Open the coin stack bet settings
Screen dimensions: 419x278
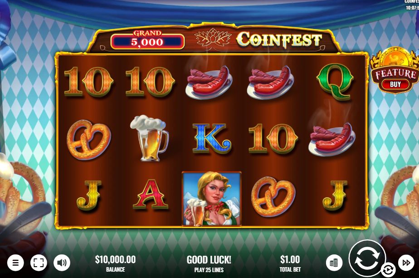click(334, 263)
